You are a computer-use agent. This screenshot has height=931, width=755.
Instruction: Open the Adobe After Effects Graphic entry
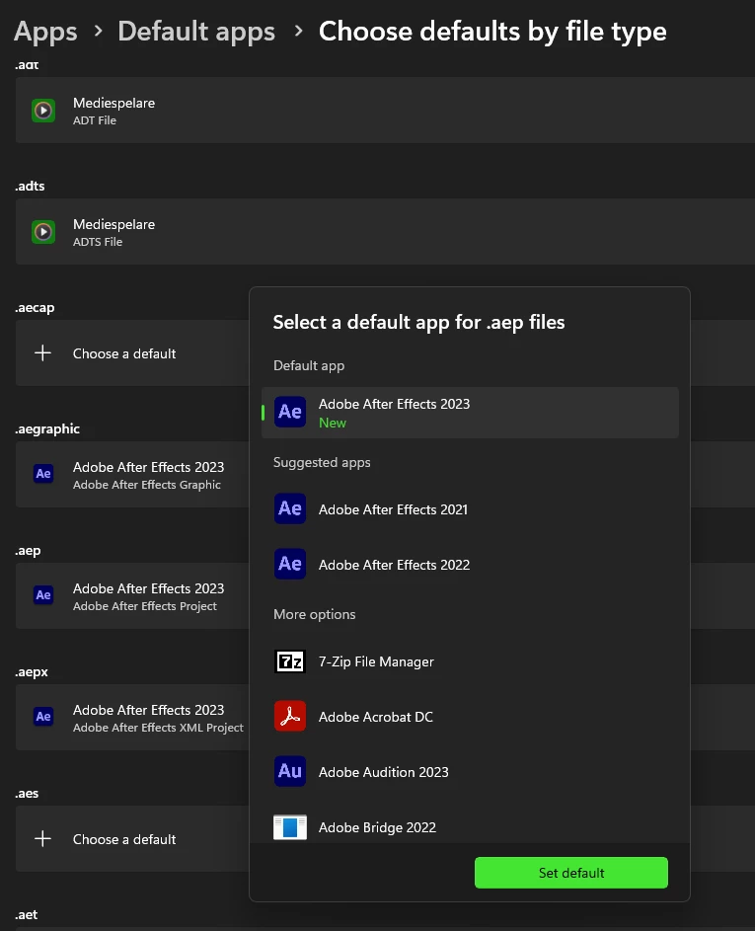coord(132,475)
